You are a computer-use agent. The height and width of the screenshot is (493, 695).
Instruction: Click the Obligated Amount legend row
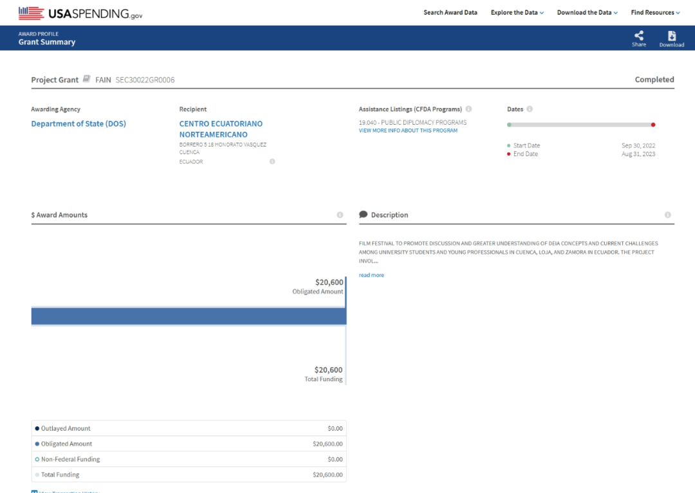189,444
